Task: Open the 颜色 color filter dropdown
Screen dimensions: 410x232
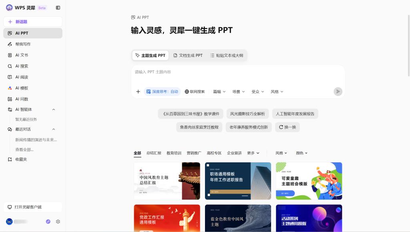Action: click(x=301, y=153)
